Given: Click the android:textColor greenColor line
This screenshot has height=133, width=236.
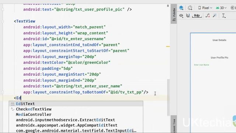Looking at the screenshot, I should (x=67, y=62).
